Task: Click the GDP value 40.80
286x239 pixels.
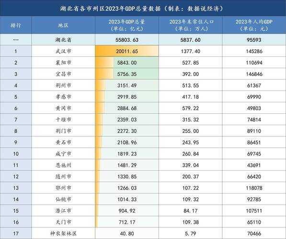Action: tap(127, 234)
